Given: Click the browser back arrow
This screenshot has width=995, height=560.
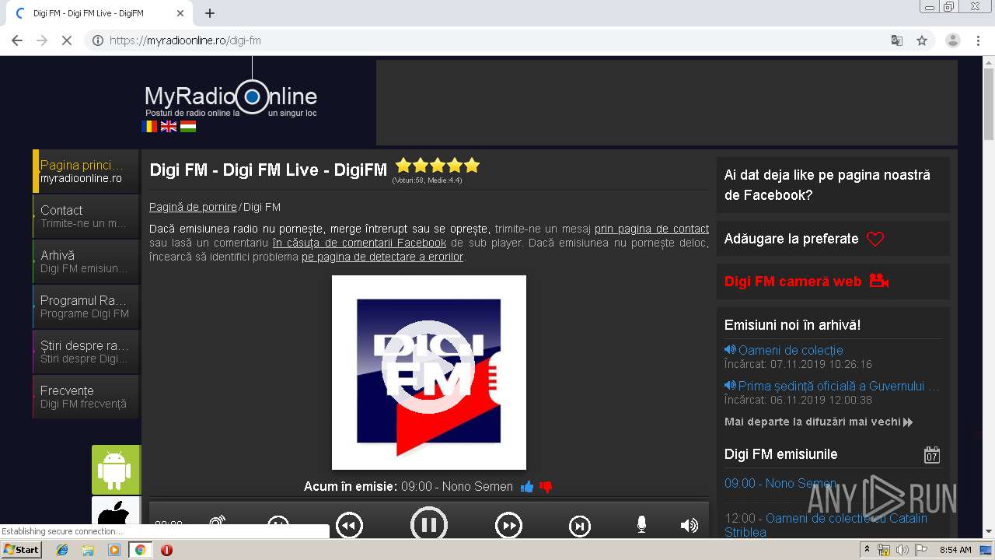Looking at the screenshot, I should pyautogui.click(x=17, y=40).
